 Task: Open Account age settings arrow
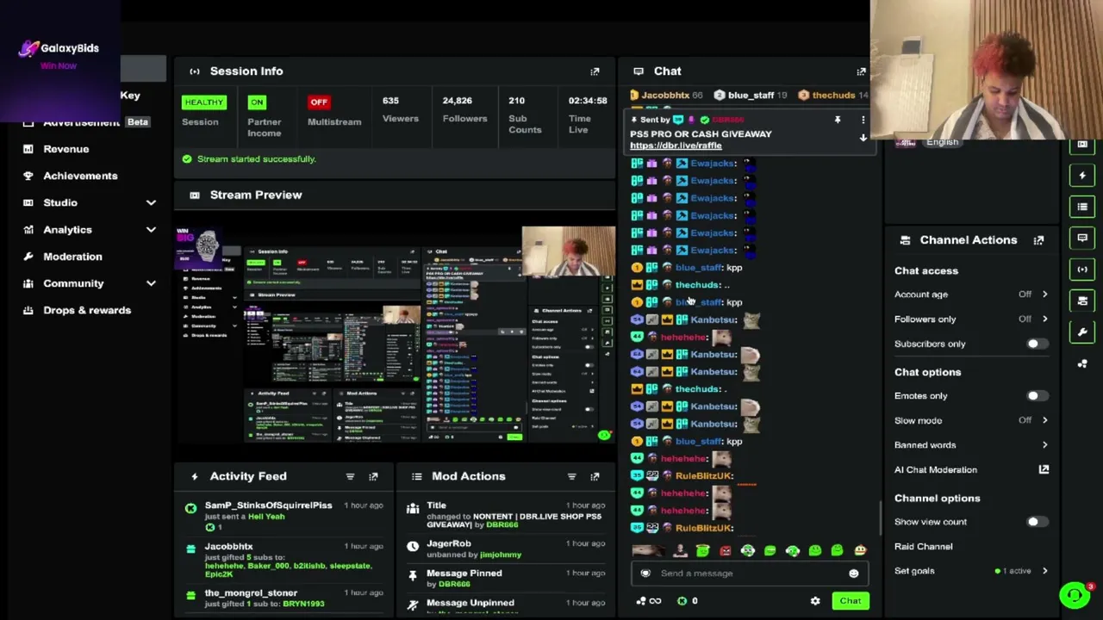tap(1044, 294)
